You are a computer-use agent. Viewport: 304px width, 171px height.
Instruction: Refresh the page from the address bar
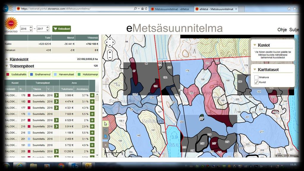tap(146, 9)
